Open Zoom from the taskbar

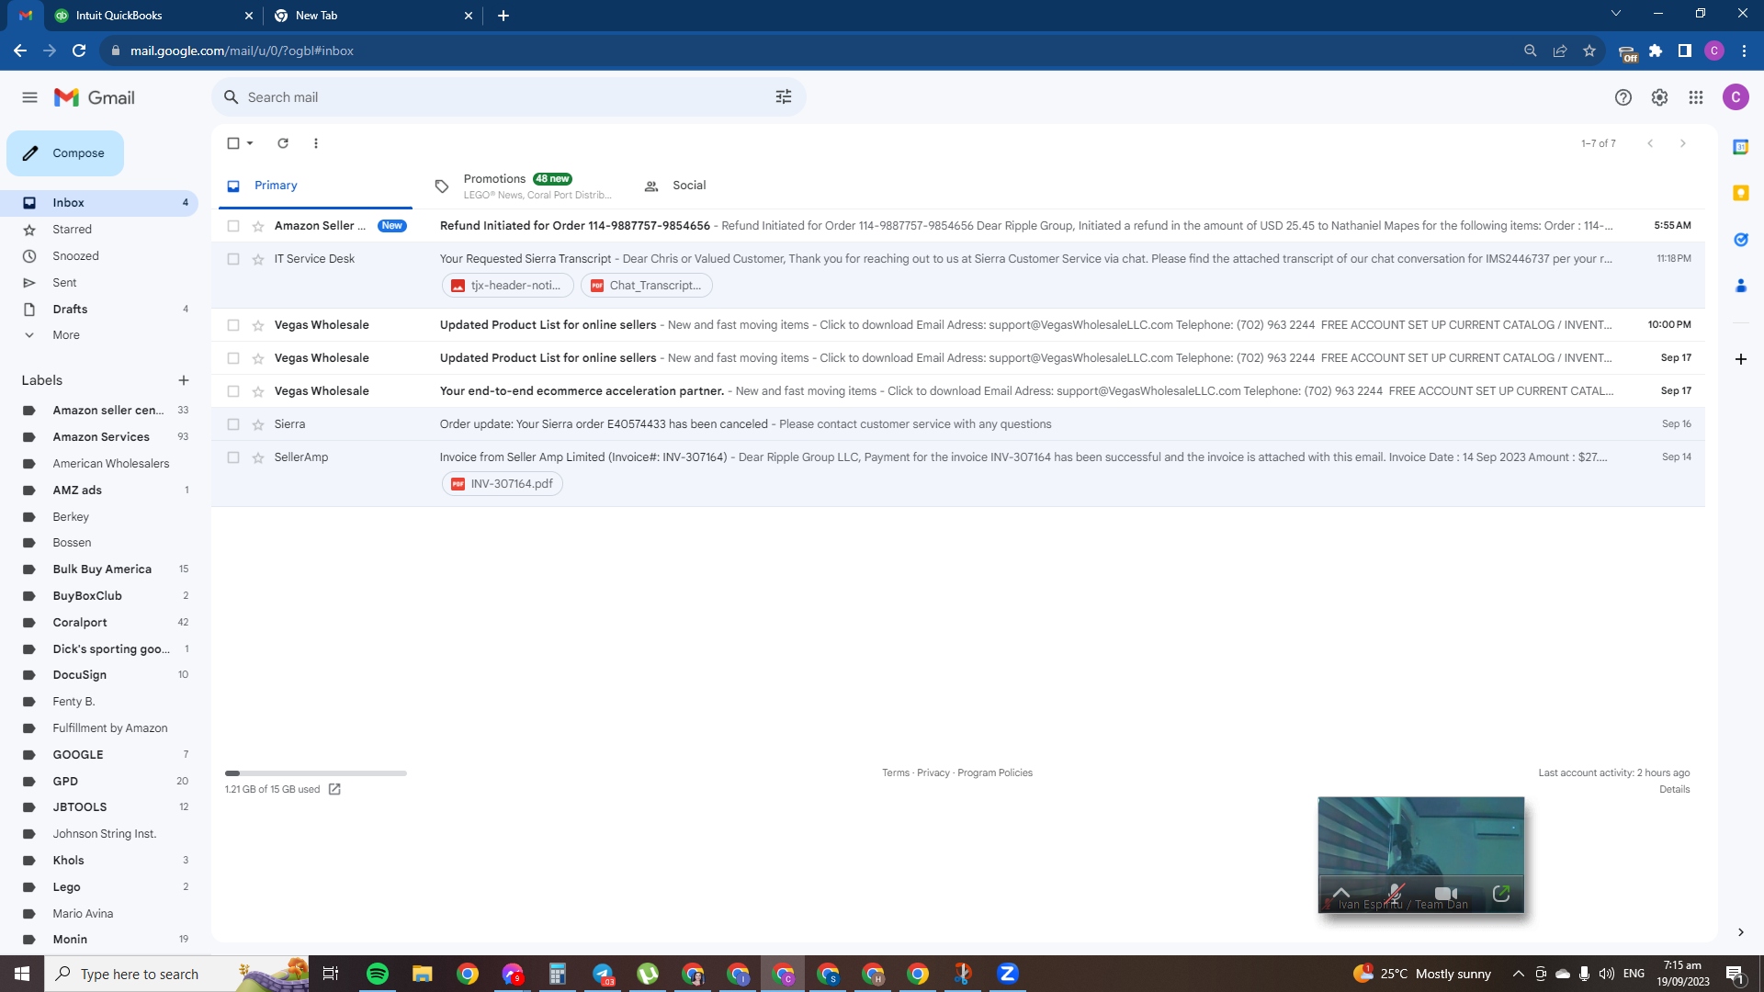point(1008,974)
